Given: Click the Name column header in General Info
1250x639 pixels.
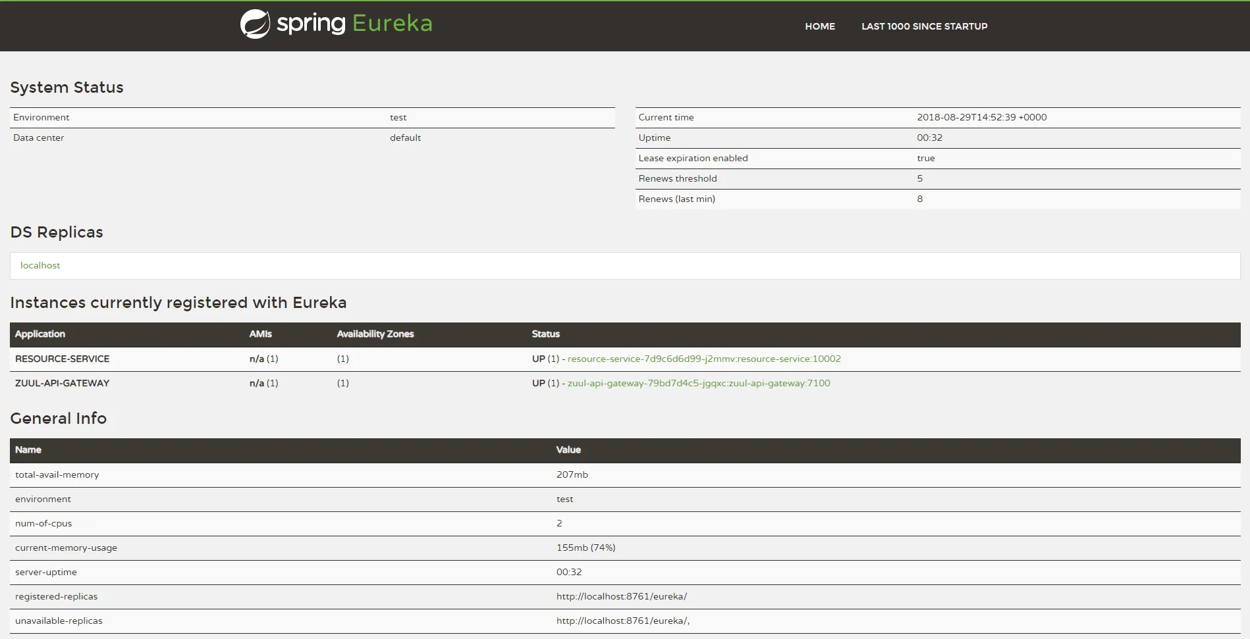Looking at the screenshot, I should tap(28, 450).
